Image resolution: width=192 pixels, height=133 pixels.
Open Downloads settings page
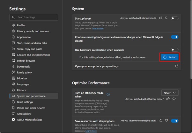coord(34,67)
